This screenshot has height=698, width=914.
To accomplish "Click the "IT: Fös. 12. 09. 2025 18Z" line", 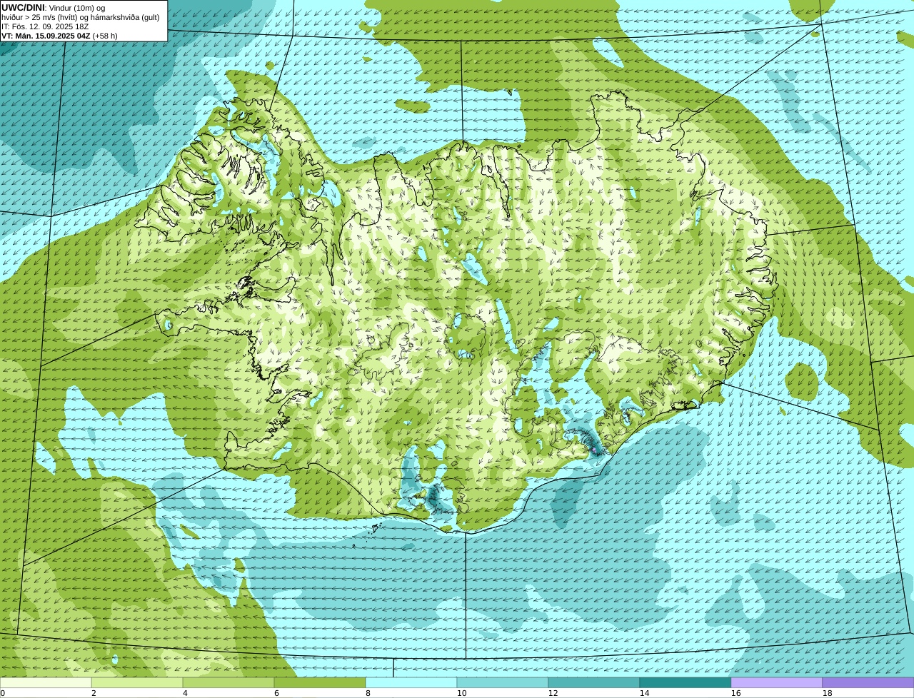I will pos(45,26).
